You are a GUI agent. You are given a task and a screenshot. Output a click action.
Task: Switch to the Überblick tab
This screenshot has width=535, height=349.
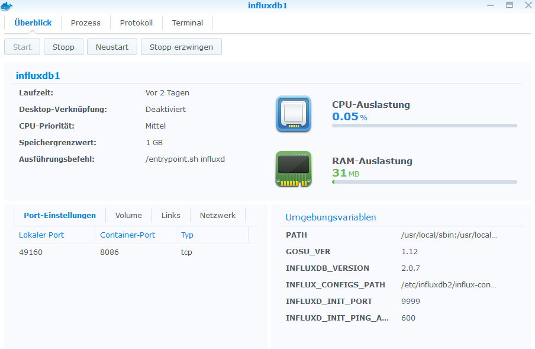coord(33,23)
